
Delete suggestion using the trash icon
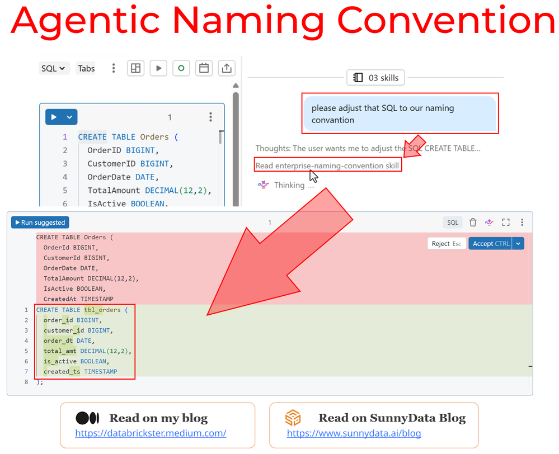point(473,223)
